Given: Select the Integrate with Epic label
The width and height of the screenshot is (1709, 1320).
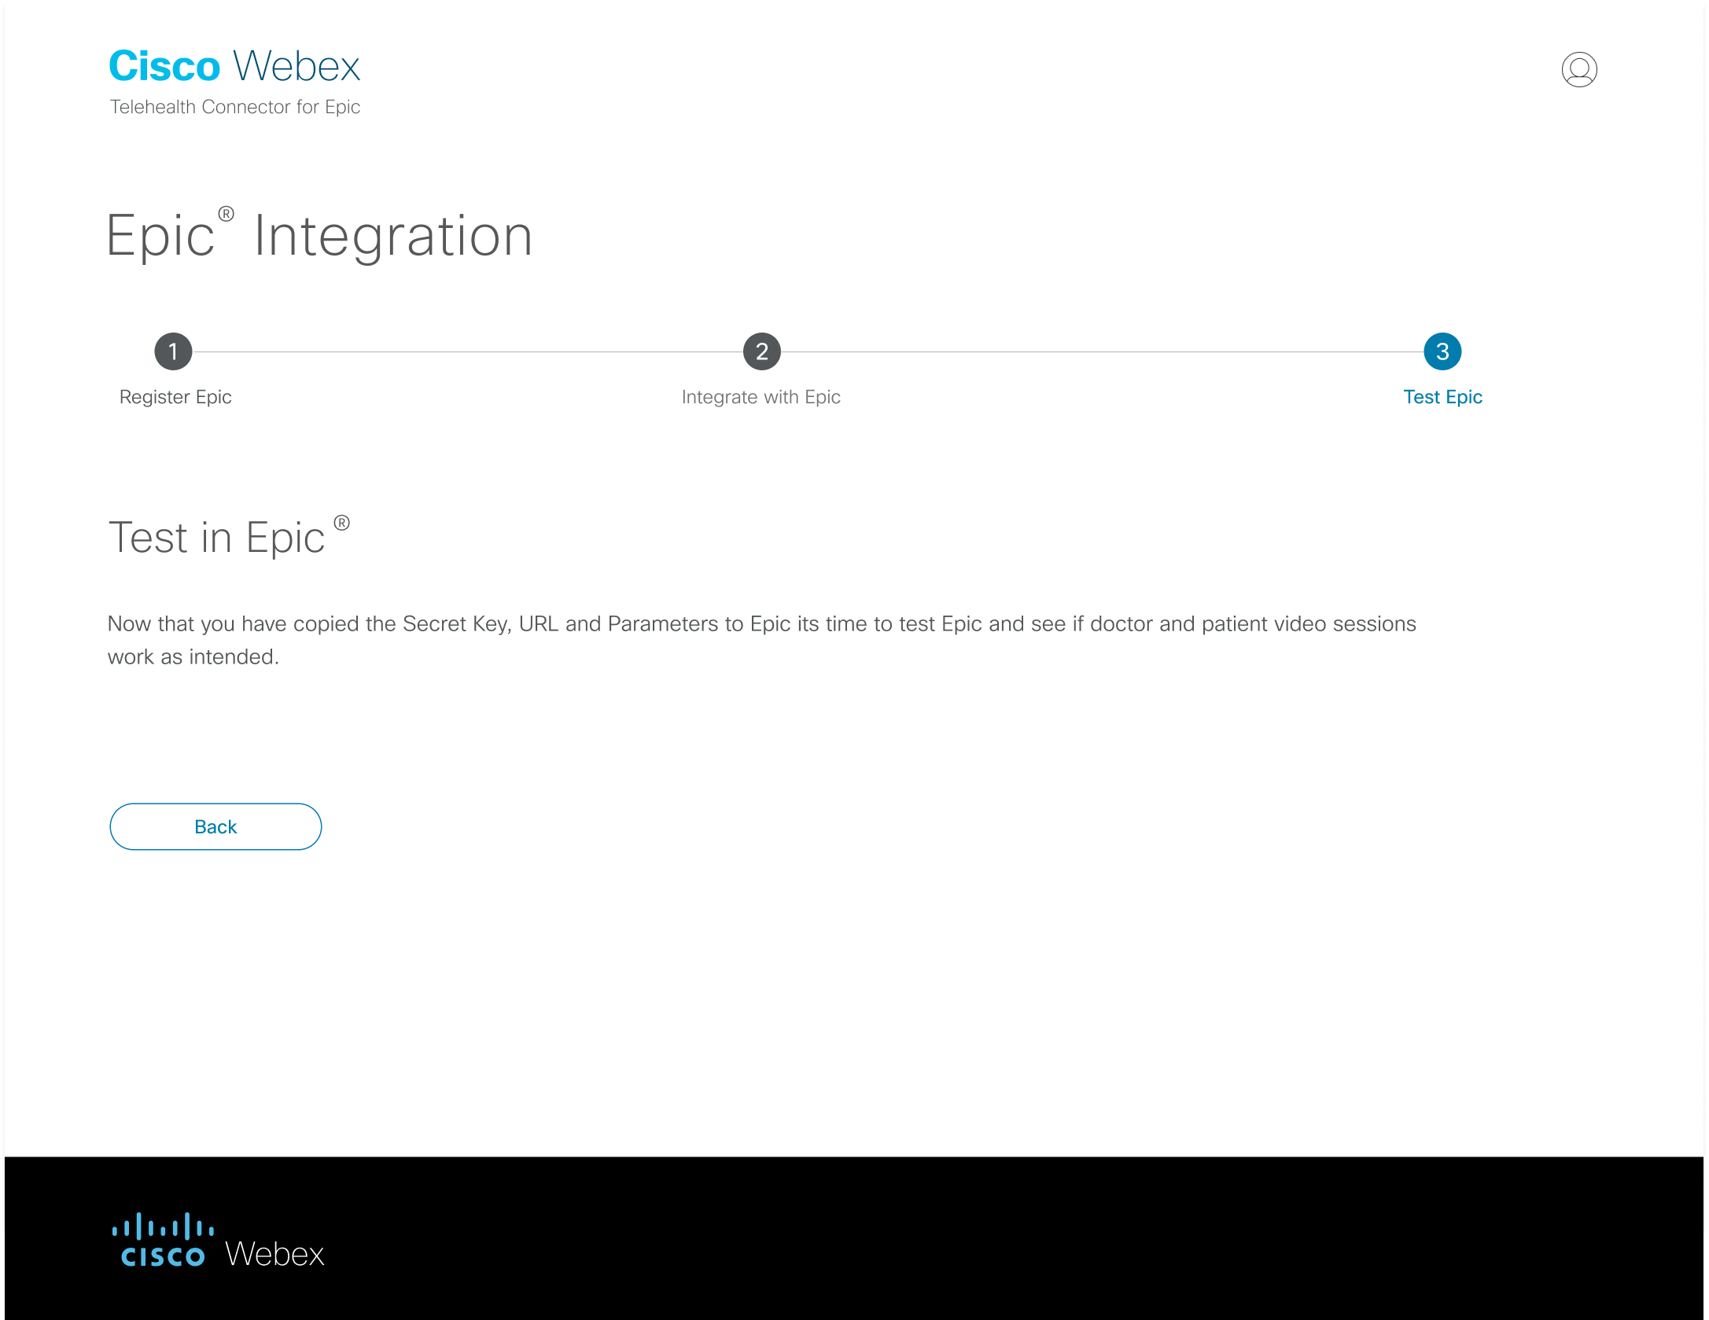Looking at the screenshot, I should pyautogui.click(x=761, y=397).
